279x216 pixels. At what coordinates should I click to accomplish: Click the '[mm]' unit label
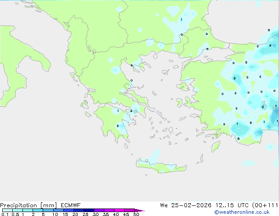click(49, 205)
